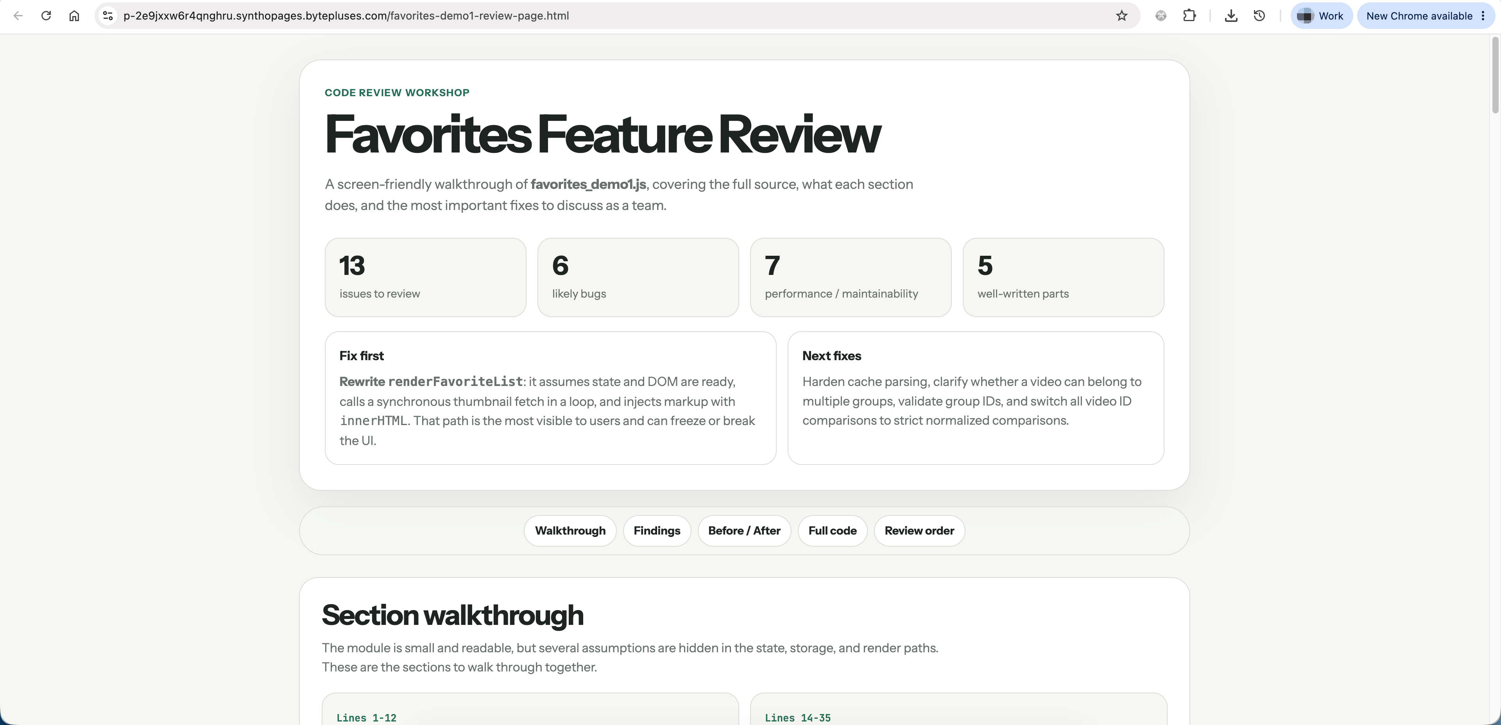Image resolution: width=1501 pixels, height=725 pixels.
Task: Click the renderFavoriteList code text
Action: tap(455, 382)
